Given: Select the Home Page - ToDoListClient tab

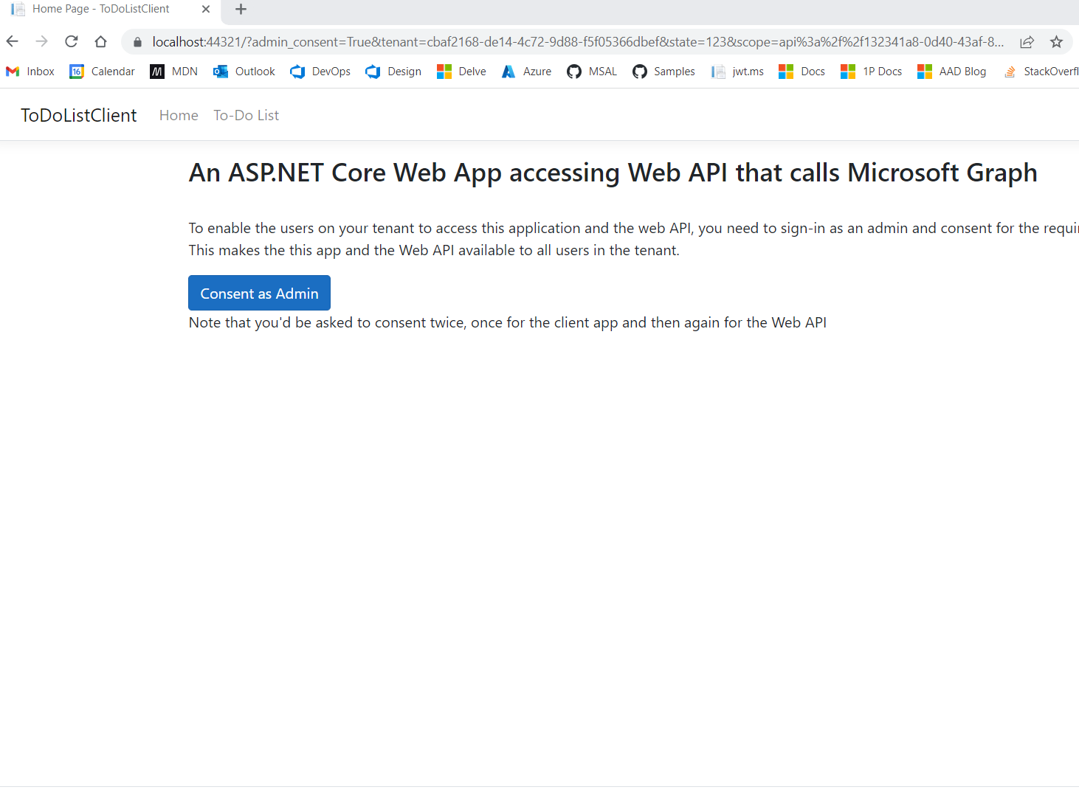Looking at the screenshot, I should (111, 10).
